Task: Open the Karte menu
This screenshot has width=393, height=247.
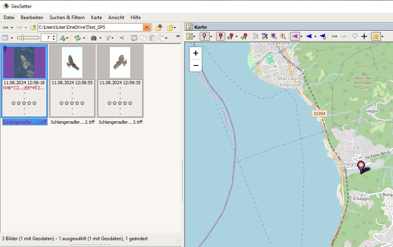Action: 96,18
